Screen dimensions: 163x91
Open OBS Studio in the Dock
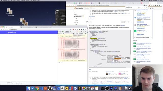tap(107, 88)
